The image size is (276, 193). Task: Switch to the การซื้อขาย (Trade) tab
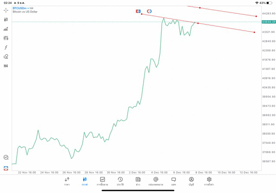[102, 181]
